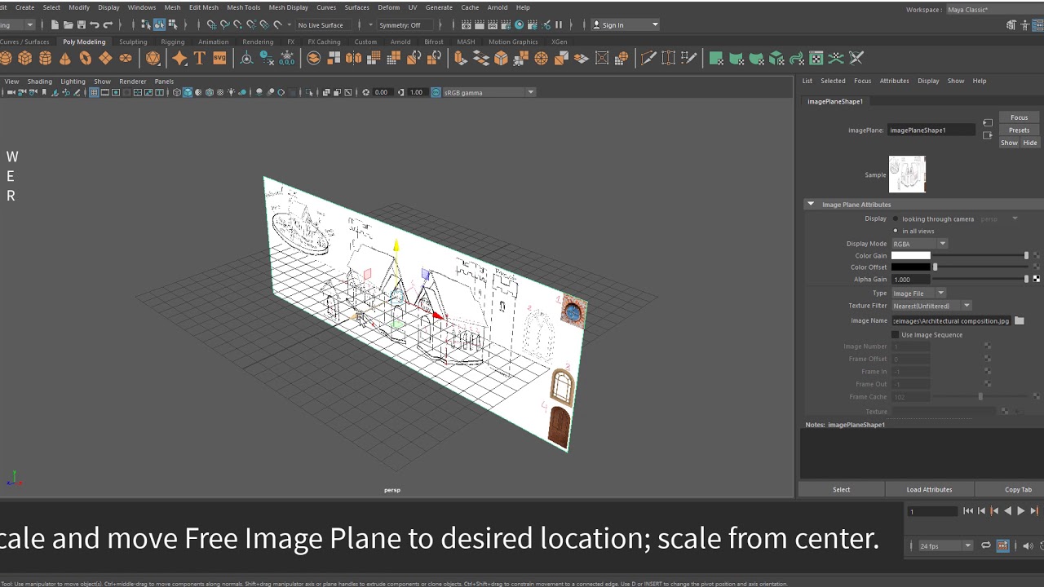Select the polygon cone shelf icon

[x=65, y=58]
